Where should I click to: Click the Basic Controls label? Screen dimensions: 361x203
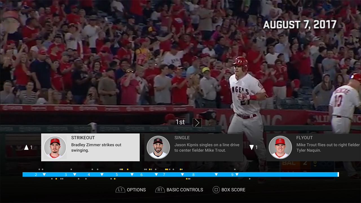(185, 190)
